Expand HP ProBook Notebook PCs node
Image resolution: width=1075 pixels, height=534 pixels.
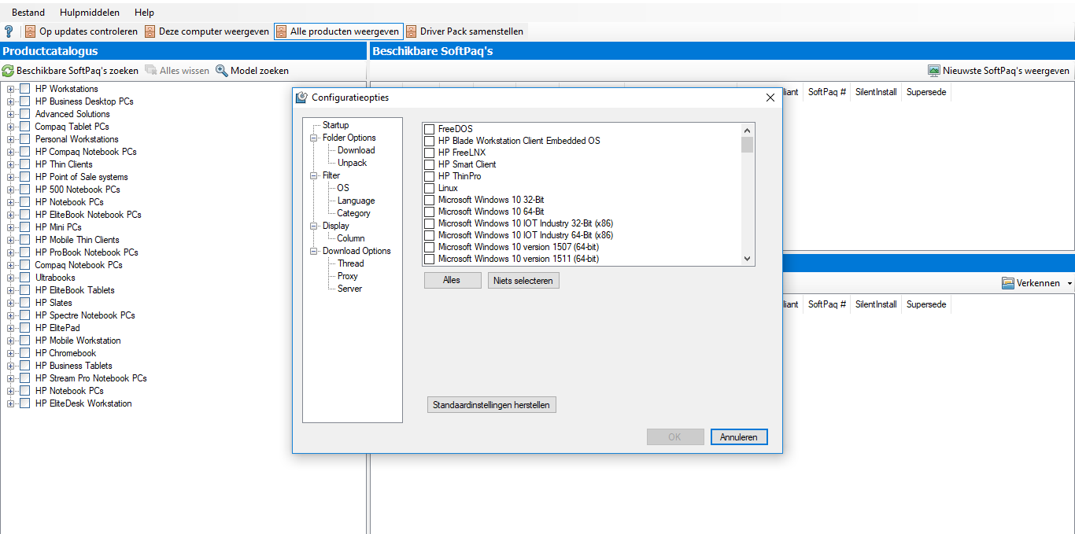tap(11, 252)
